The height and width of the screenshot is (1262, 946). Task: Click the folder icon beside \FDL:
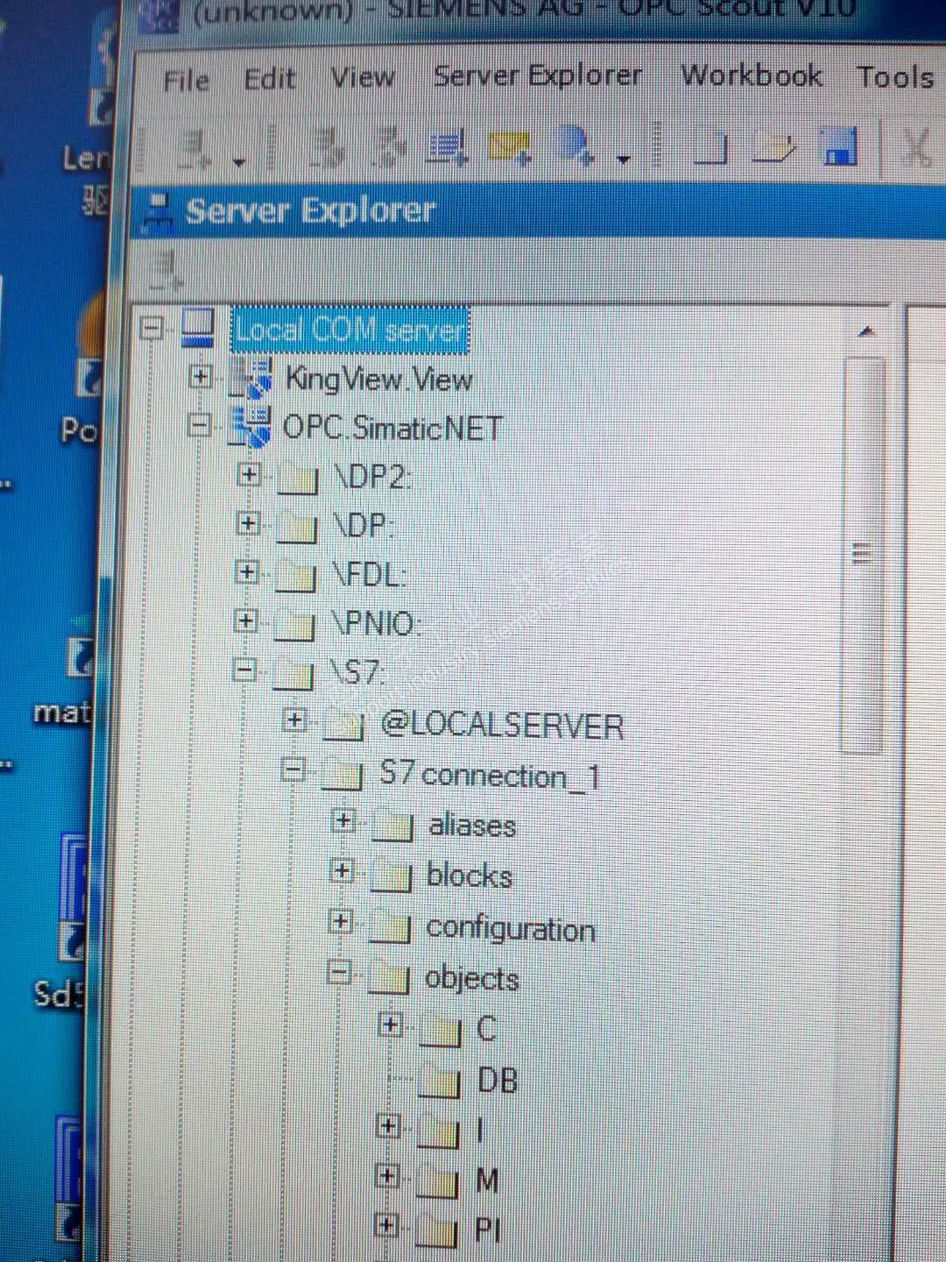(295, 576)
